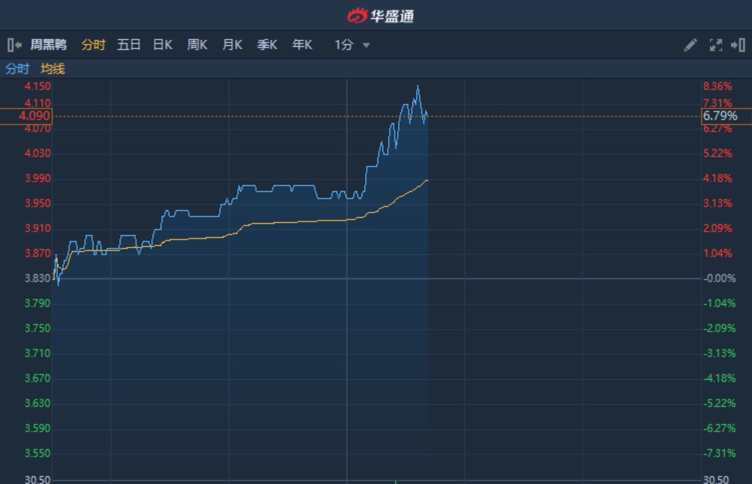Click the collapse right panel icon
Viewport: 752px width, 484px height.
pyautogui.click(x=738, y=45)
